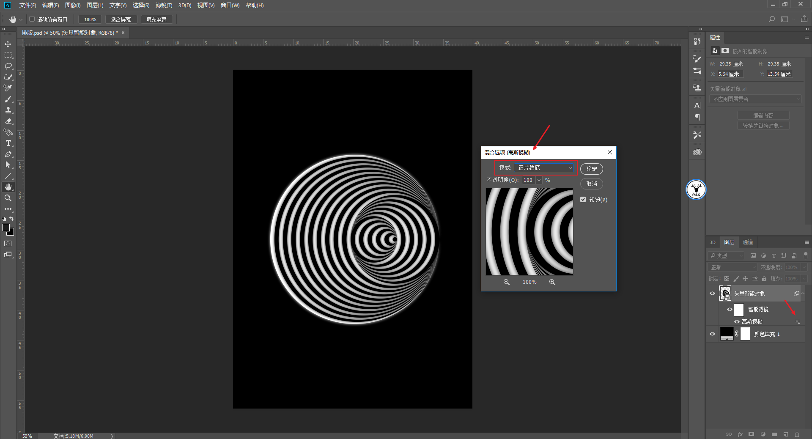Hide the 矢量智能对象 layer
Image resolution: width=812 pixels, height=439 pixels.
coord(712,294)
